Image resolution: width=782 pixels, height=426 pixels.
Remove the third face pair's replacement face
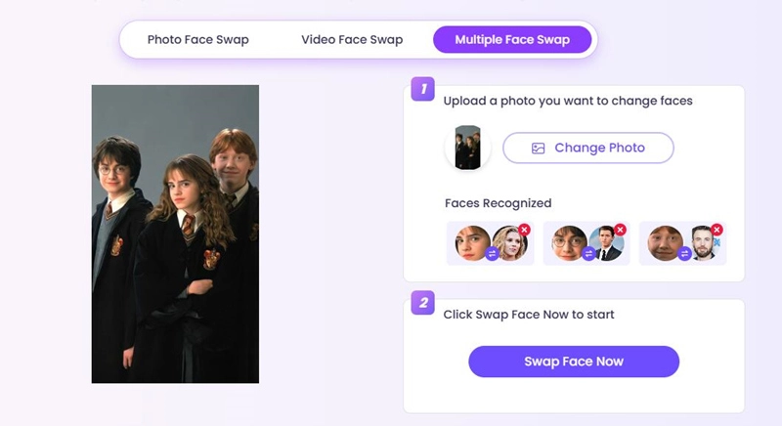tap(717, 230)
